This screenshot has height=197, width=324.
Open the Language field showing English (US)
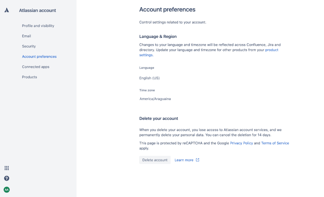click(x=150, y=78)
